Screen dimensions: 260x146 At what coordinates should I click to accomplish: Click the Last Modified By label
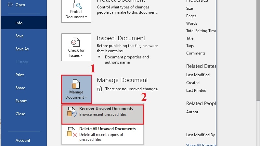click(201, 135)
